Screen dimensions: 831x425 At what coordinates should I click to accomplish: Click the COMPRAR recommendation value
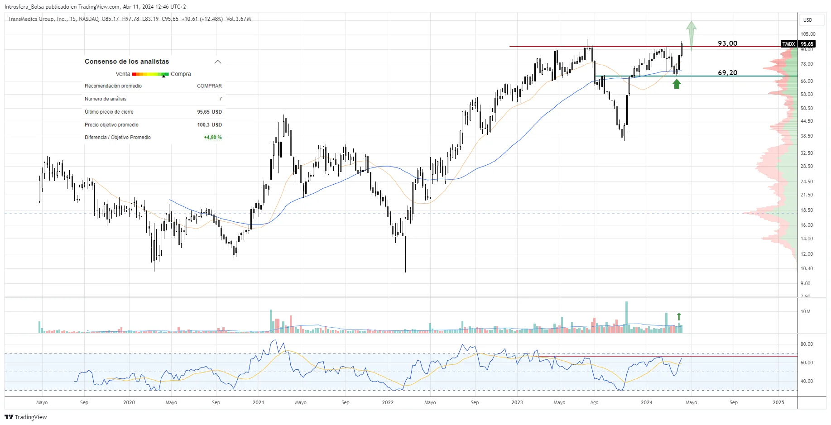[x=209, y=86]
